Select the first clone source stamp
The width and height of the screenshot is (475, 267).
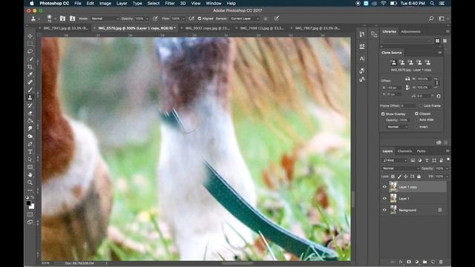click(393, 62)
